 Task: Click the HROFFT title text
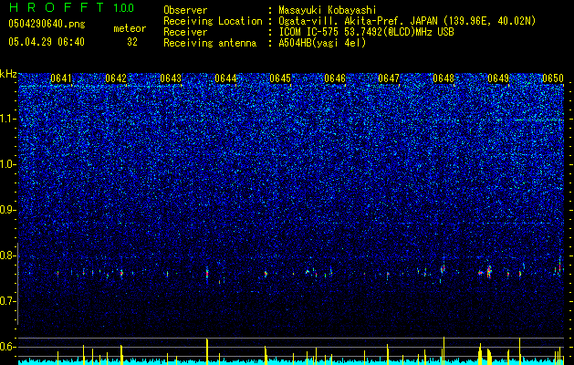click(57, 7)
